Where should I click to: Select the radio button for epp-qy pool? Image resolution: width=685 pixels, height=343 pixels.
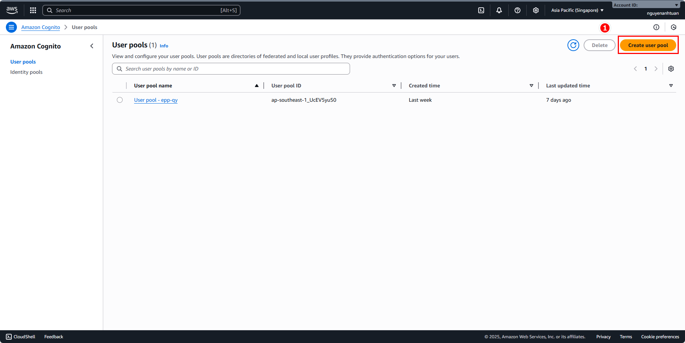pyautogui.click(x=120, y=100)
